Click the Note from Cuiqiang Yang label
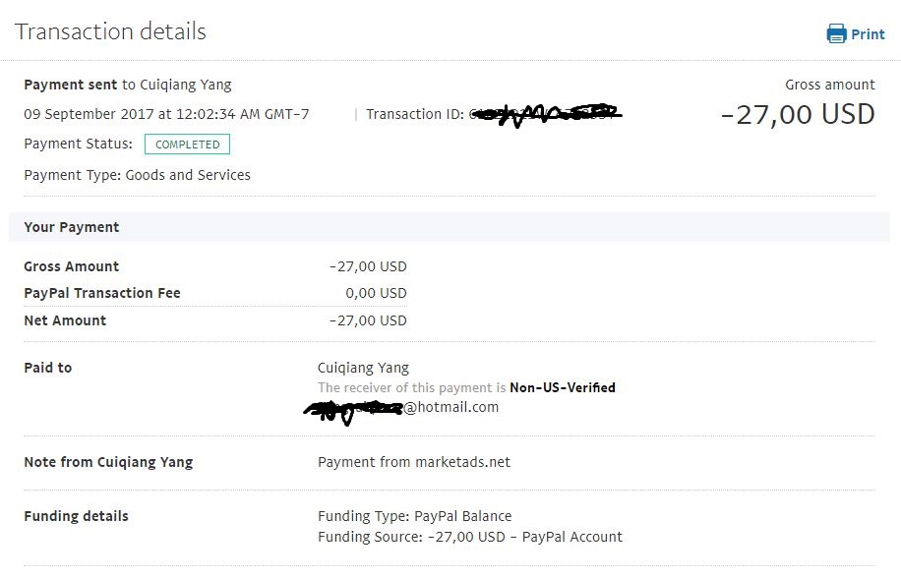Image resolution: width=901 pixels, height=579 pixels. [108, 462]
